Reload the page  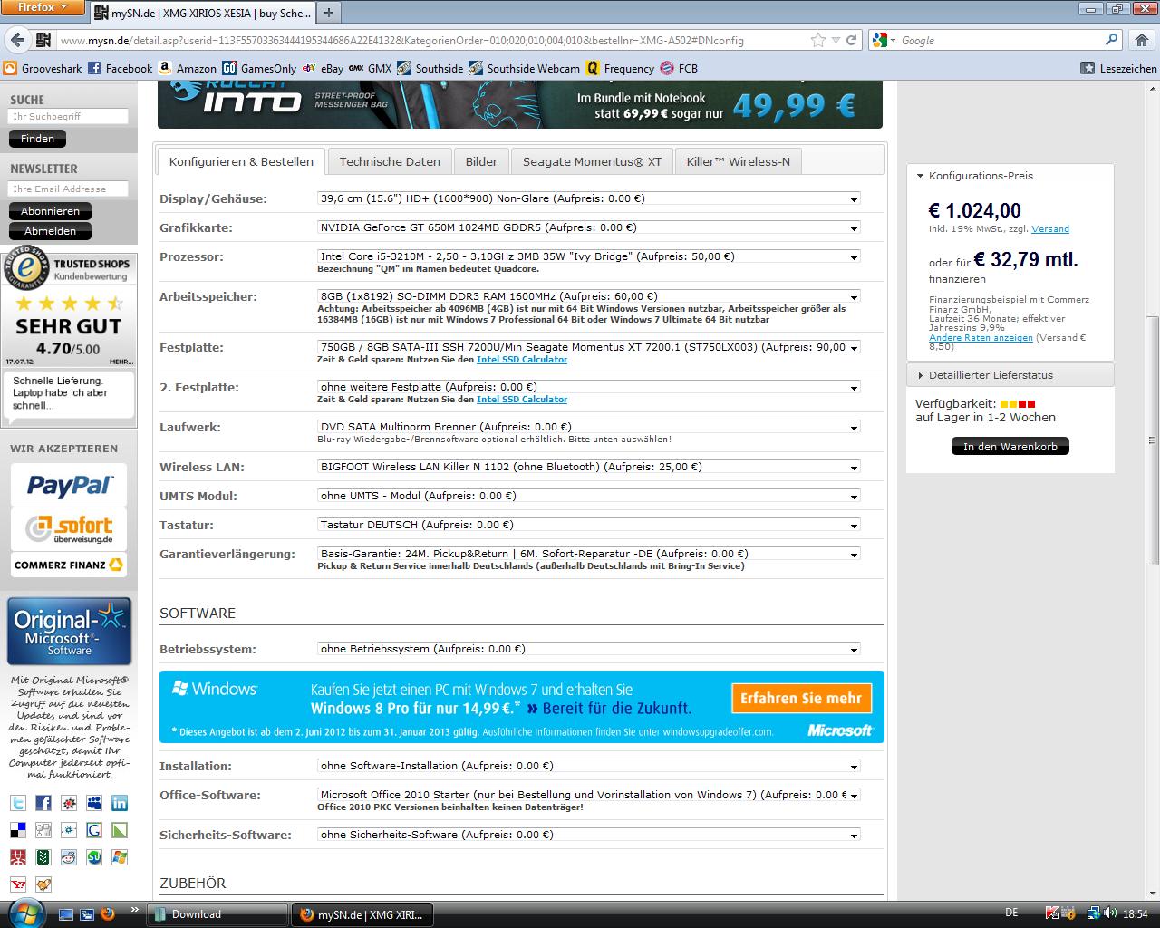851,40
